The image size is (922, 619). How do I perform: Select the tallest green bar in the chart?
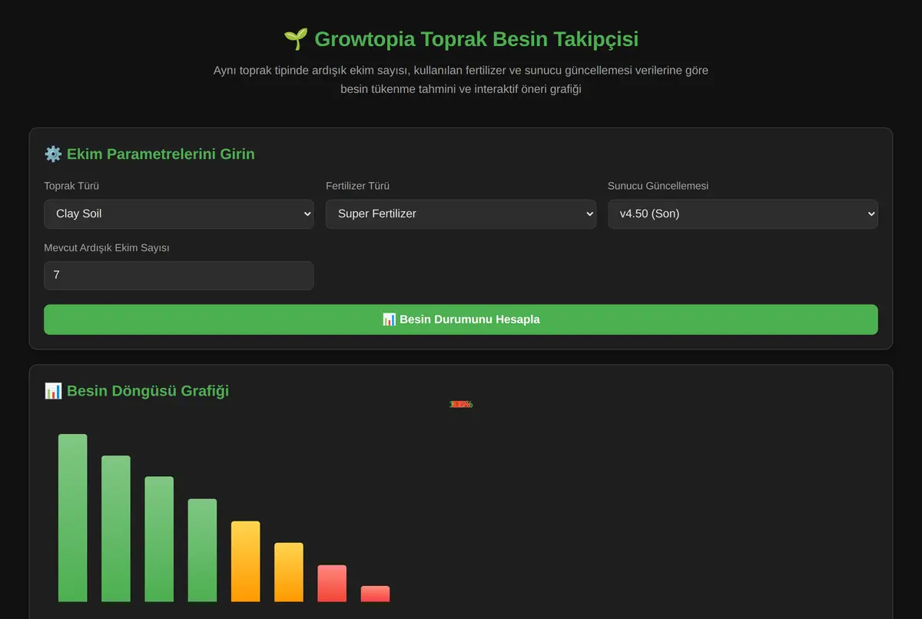(x=73, y=518)
